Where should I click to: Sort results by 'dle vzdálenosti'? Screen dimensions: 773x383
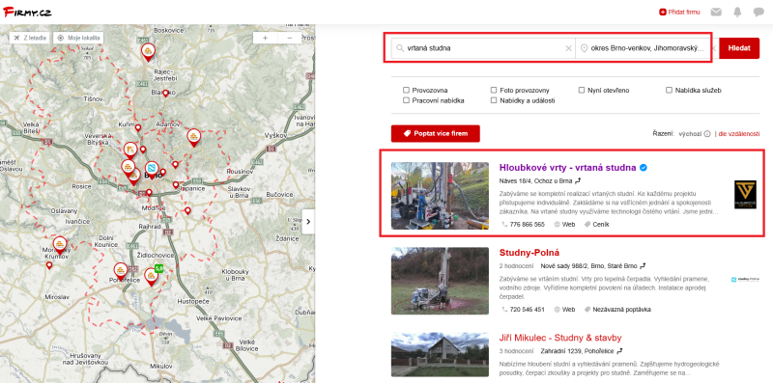click(739, 133)
